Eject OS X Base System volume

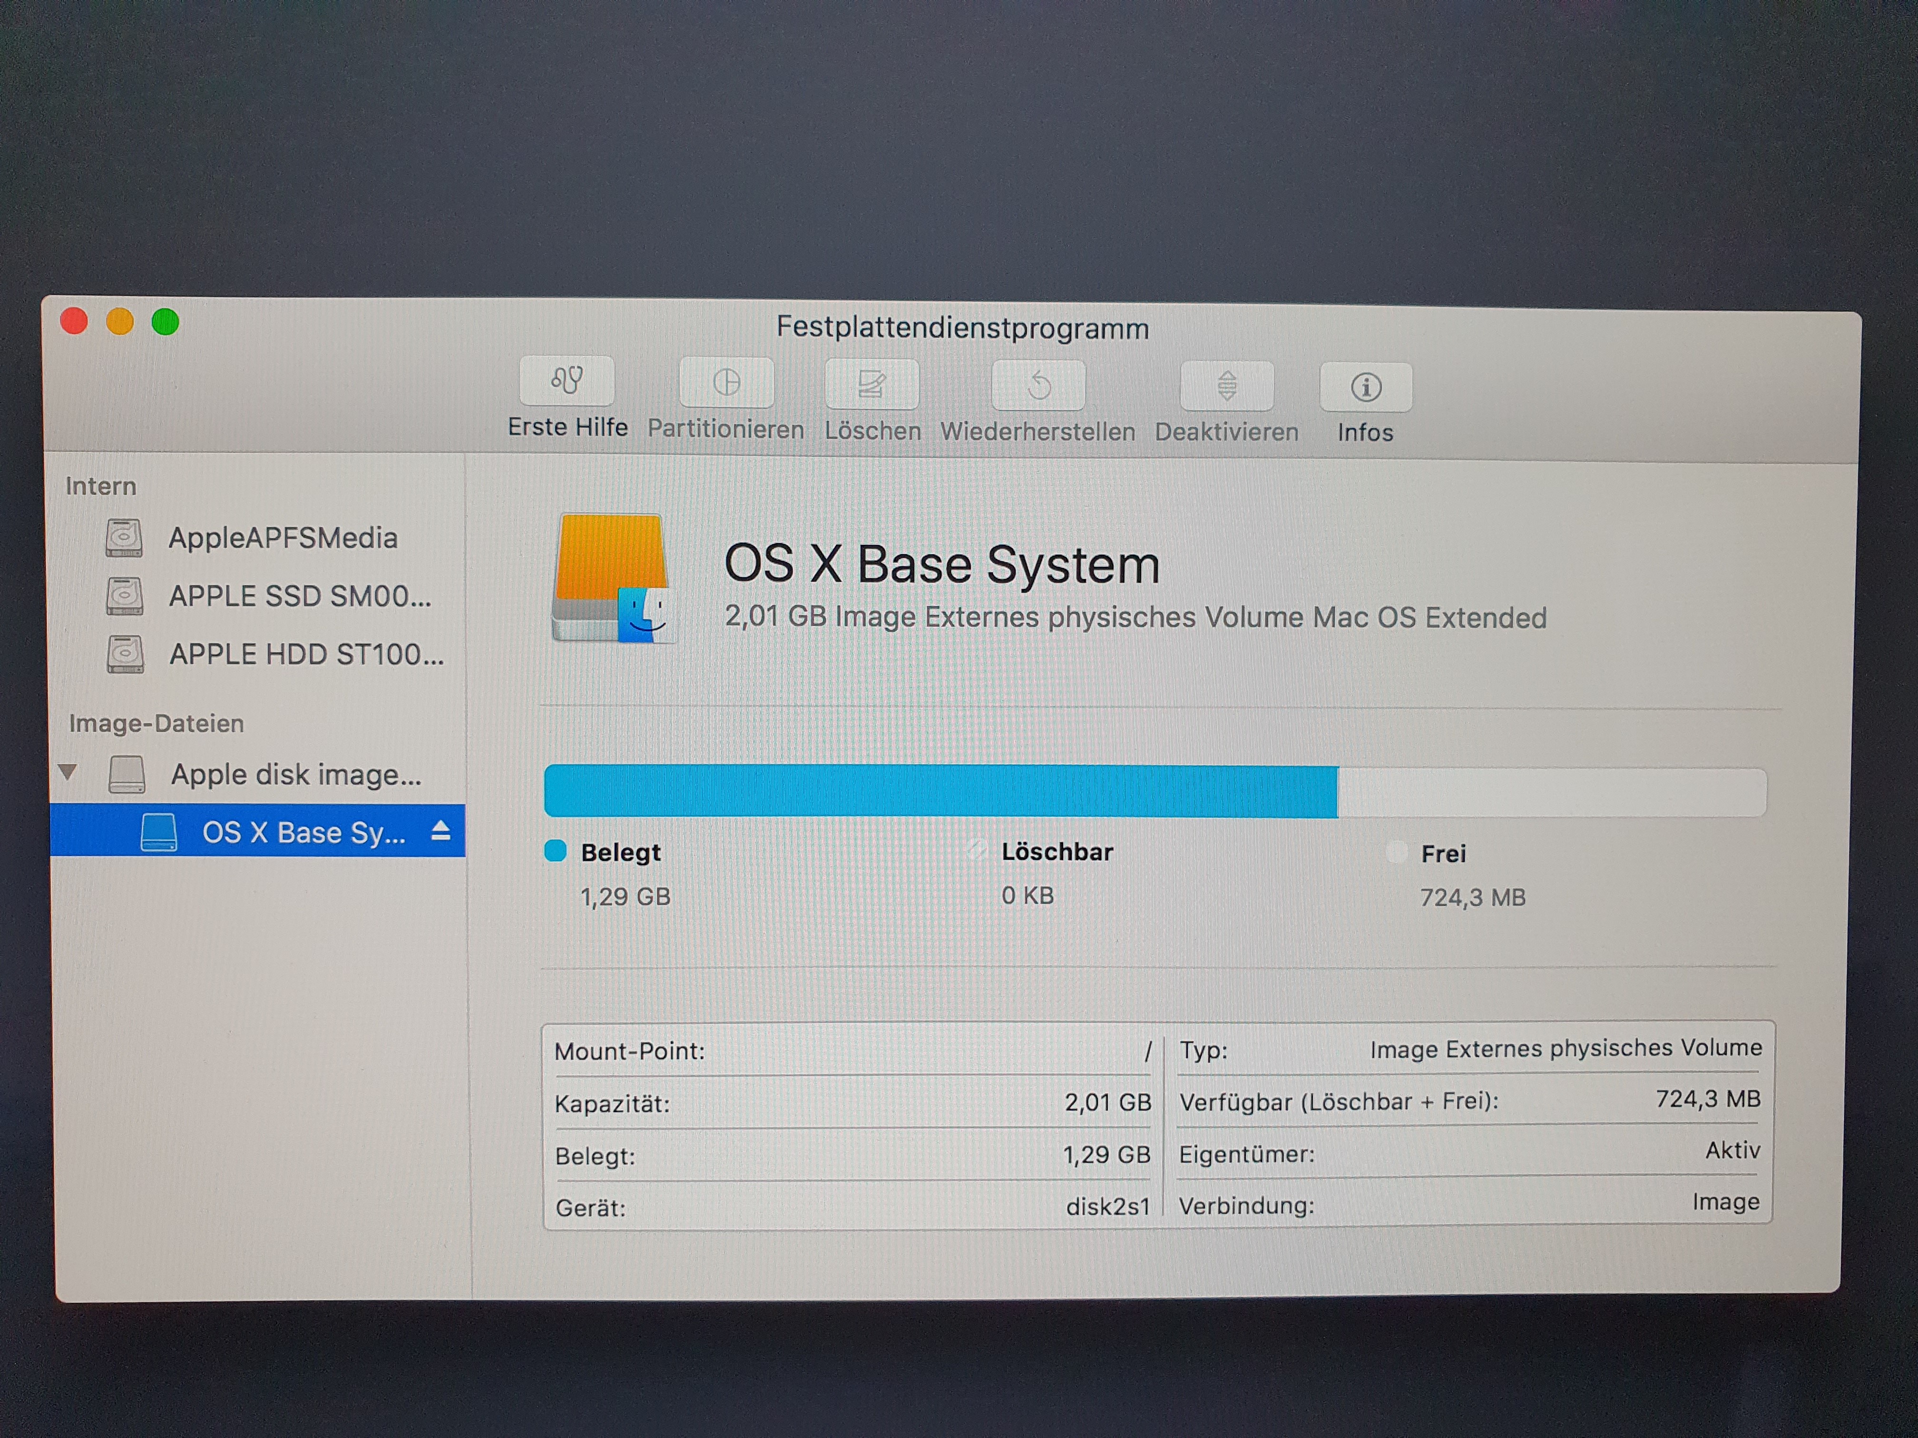(x=440, y=831)
